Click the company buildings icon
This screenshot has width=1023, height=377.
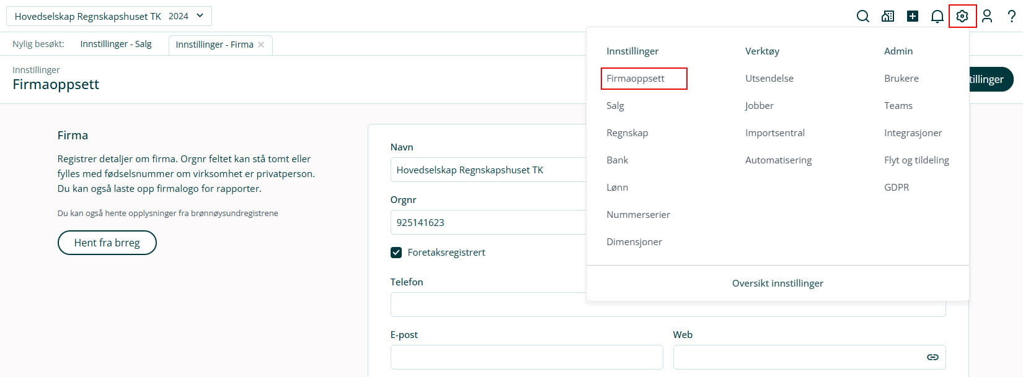(888, 16)
